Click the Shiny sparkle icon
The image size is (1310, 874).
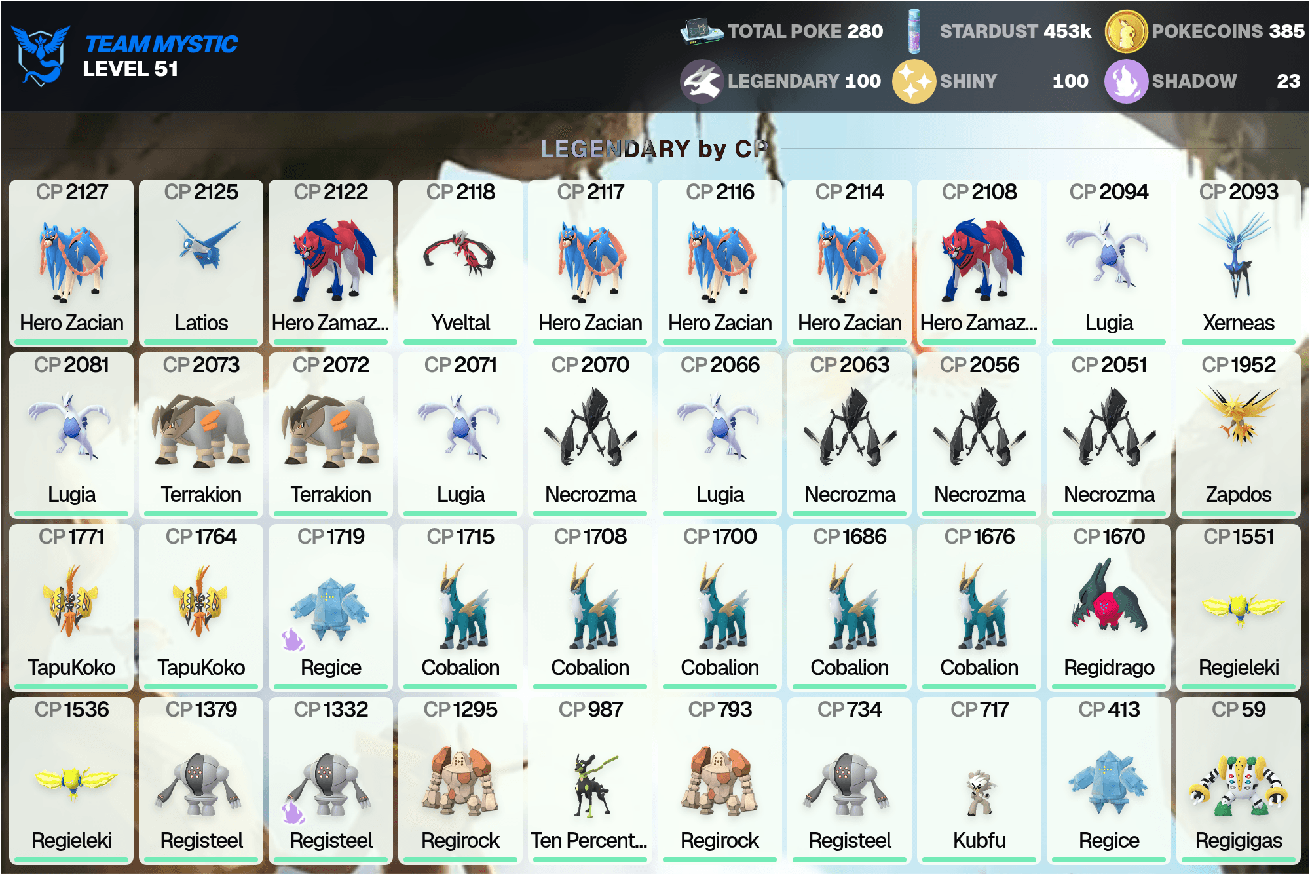tap(914, 81)
